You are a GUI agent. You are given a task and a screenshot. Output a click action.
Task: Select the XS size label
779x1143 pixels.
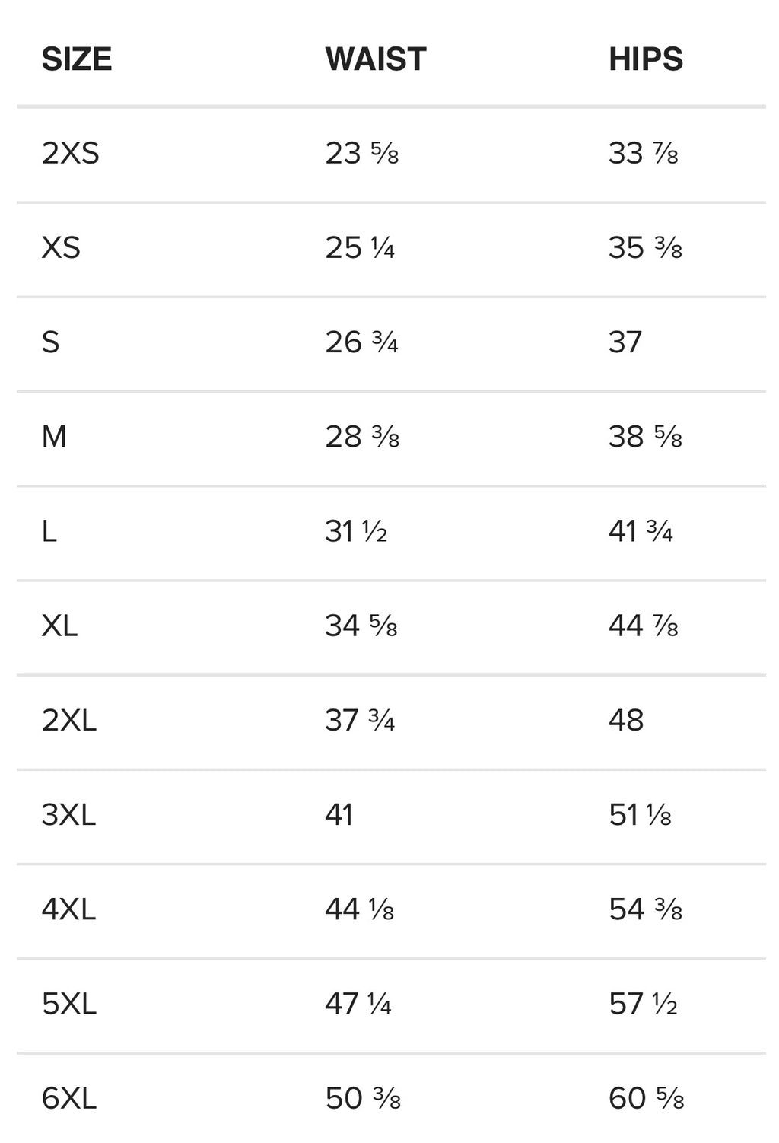coord(61,248)
